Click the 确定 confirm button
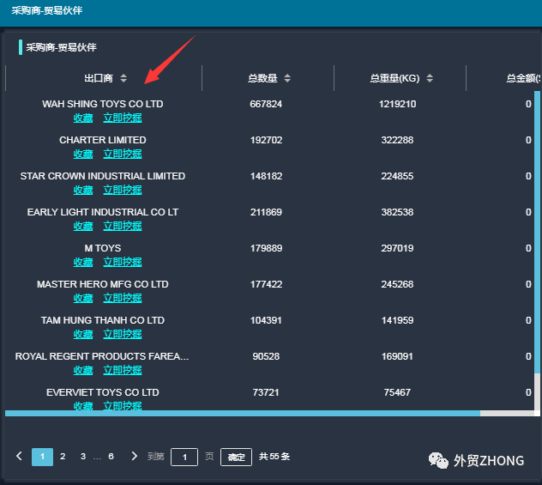Screen dimensions: 542x485 tap(236, 457)
